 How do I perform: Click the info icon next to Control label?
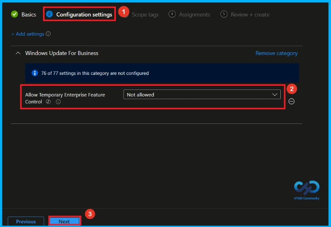[x=58, y=102]
